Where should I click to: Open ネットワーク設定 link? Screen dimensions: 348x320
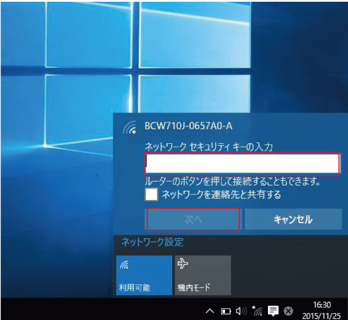click(x=153, y=242)
